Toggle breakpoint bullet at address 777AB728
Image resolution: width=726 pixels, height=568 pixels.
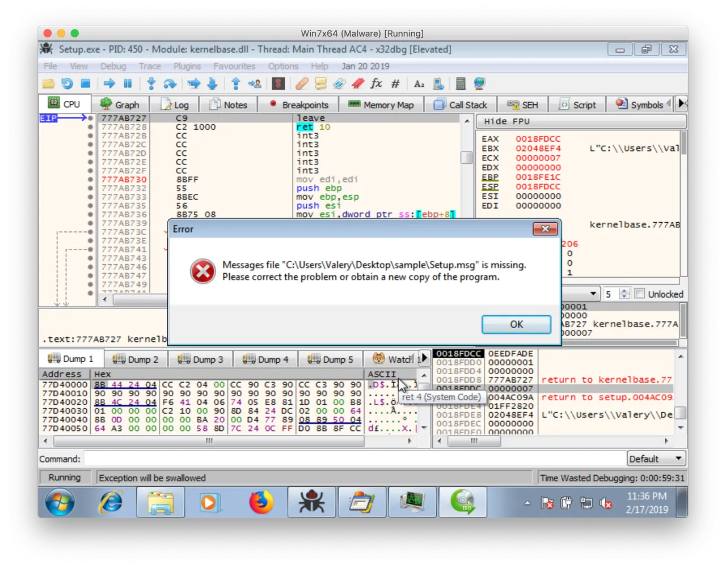click(90, 127)
